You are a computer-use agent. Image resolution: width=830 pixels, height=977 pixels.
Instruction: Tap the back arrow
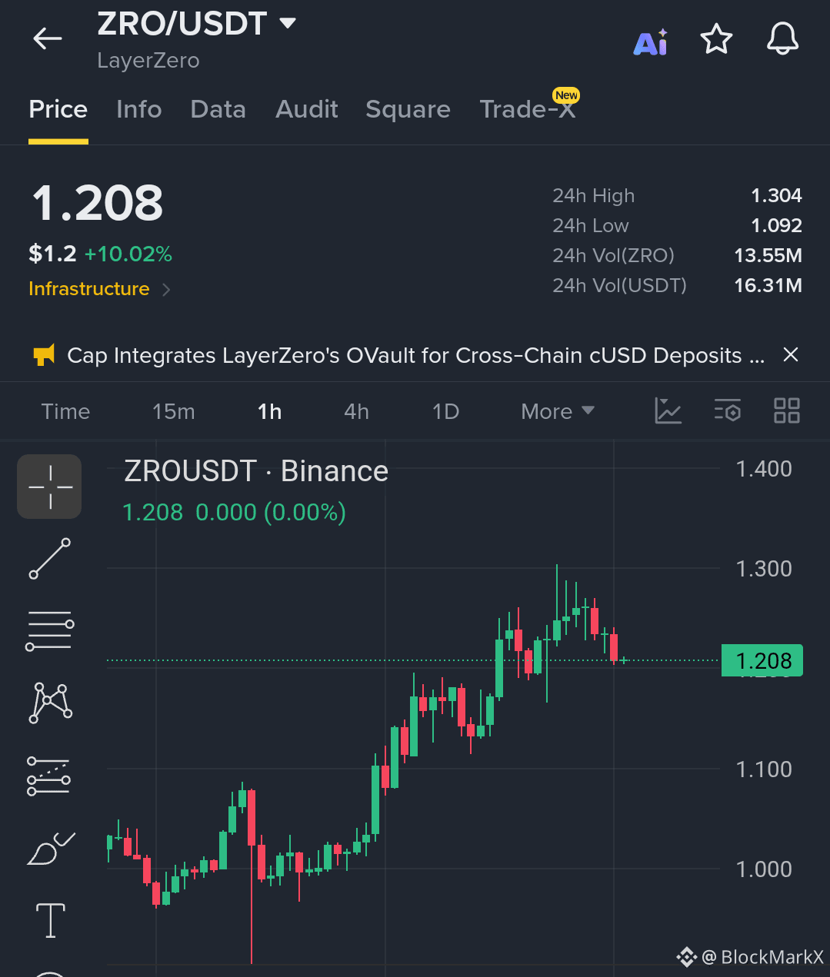tap(47, 38)
